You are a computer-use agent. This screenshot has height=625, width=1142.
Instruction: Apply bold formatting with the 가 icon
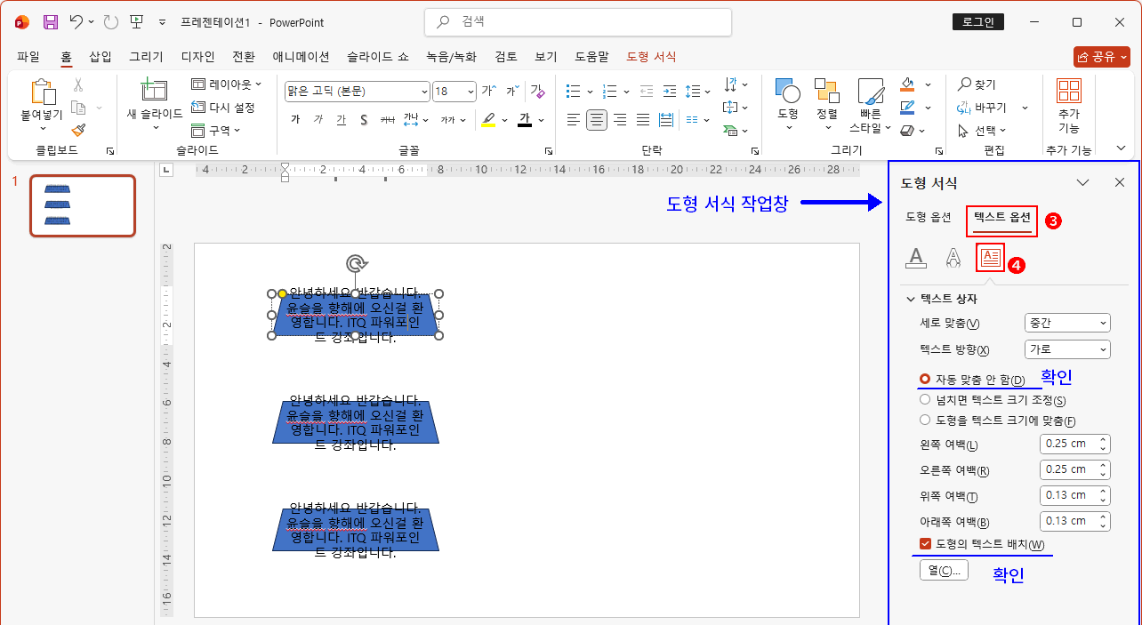pos(295,117)
